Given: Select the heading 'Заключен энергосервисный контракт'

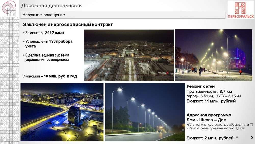Looking at the screenshot, I should click(x=68, y=25).
